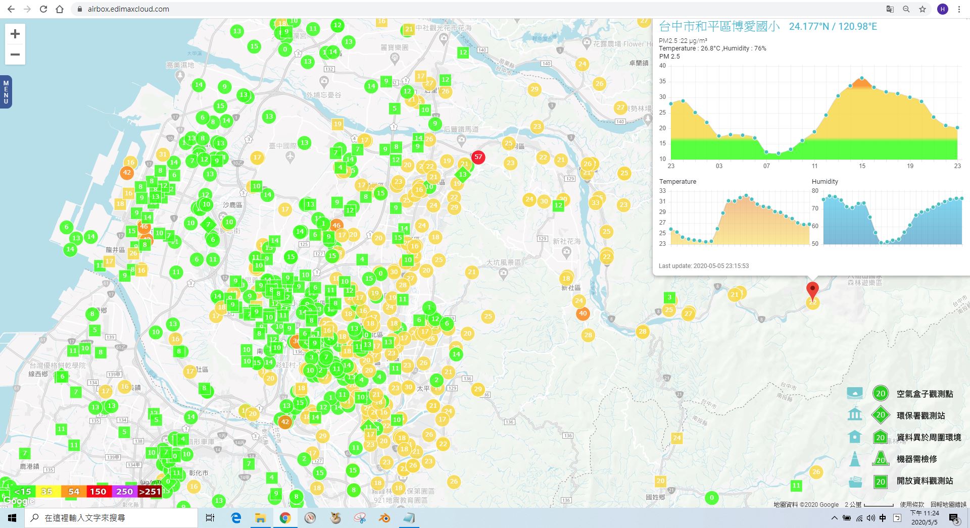970x528 pixels.
Task: Click the Temperature chart area
Action: [740, 218]
